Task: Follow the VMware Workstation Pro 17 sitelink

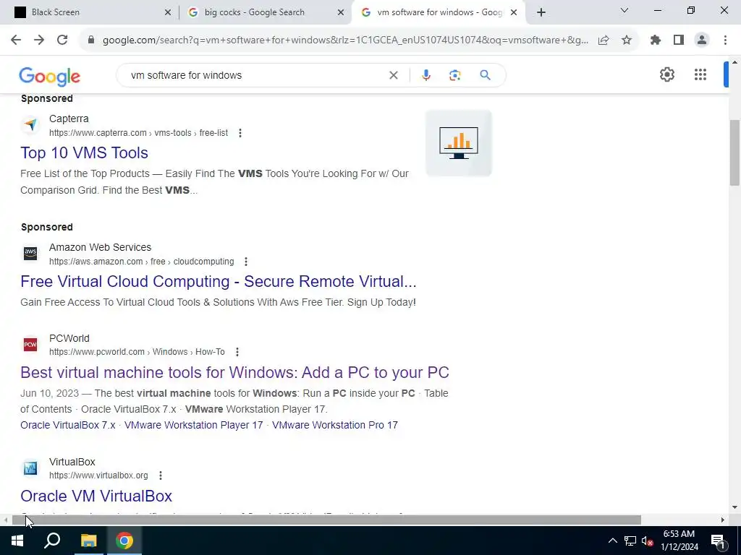Action: 334,425
